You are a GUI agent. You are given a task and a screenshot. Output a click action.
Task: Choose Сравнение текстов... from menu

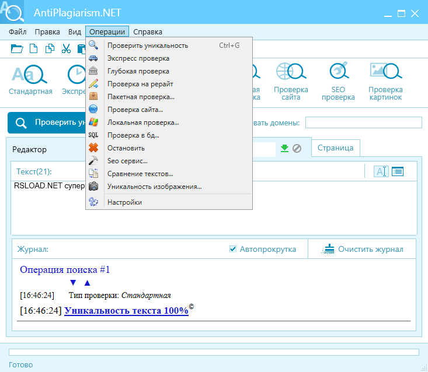[x=169, y=173]
